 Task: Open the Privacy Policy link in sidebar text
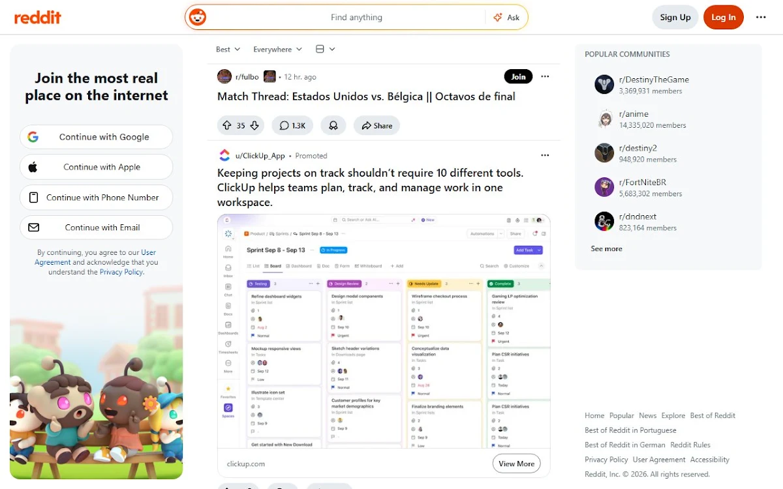point(121,272)
